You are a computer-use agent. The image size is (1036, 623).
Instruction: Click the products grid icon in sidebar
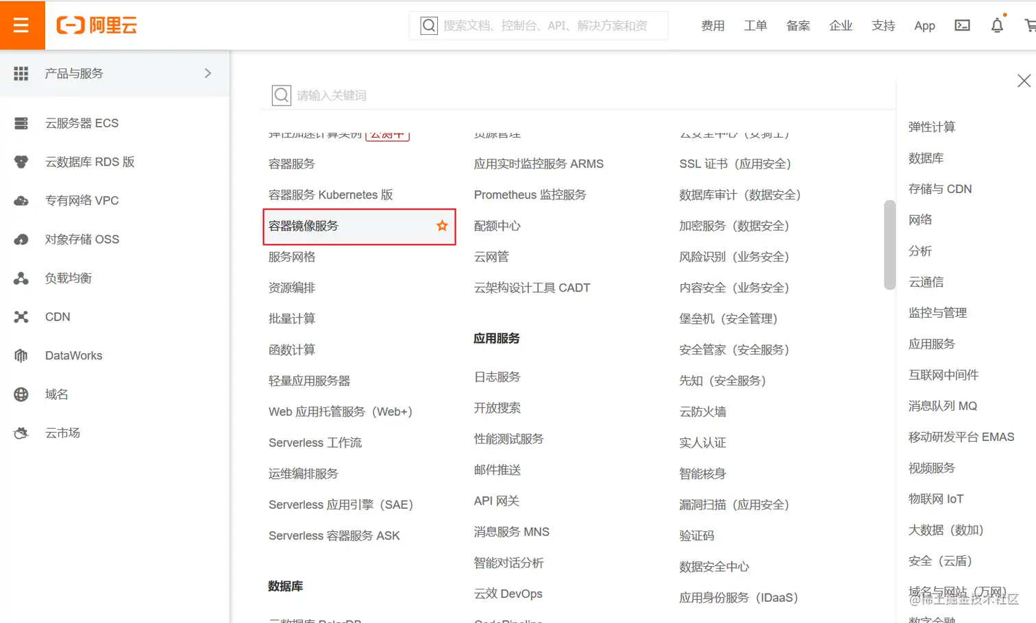pyautogui.click(x=21, y=73)
